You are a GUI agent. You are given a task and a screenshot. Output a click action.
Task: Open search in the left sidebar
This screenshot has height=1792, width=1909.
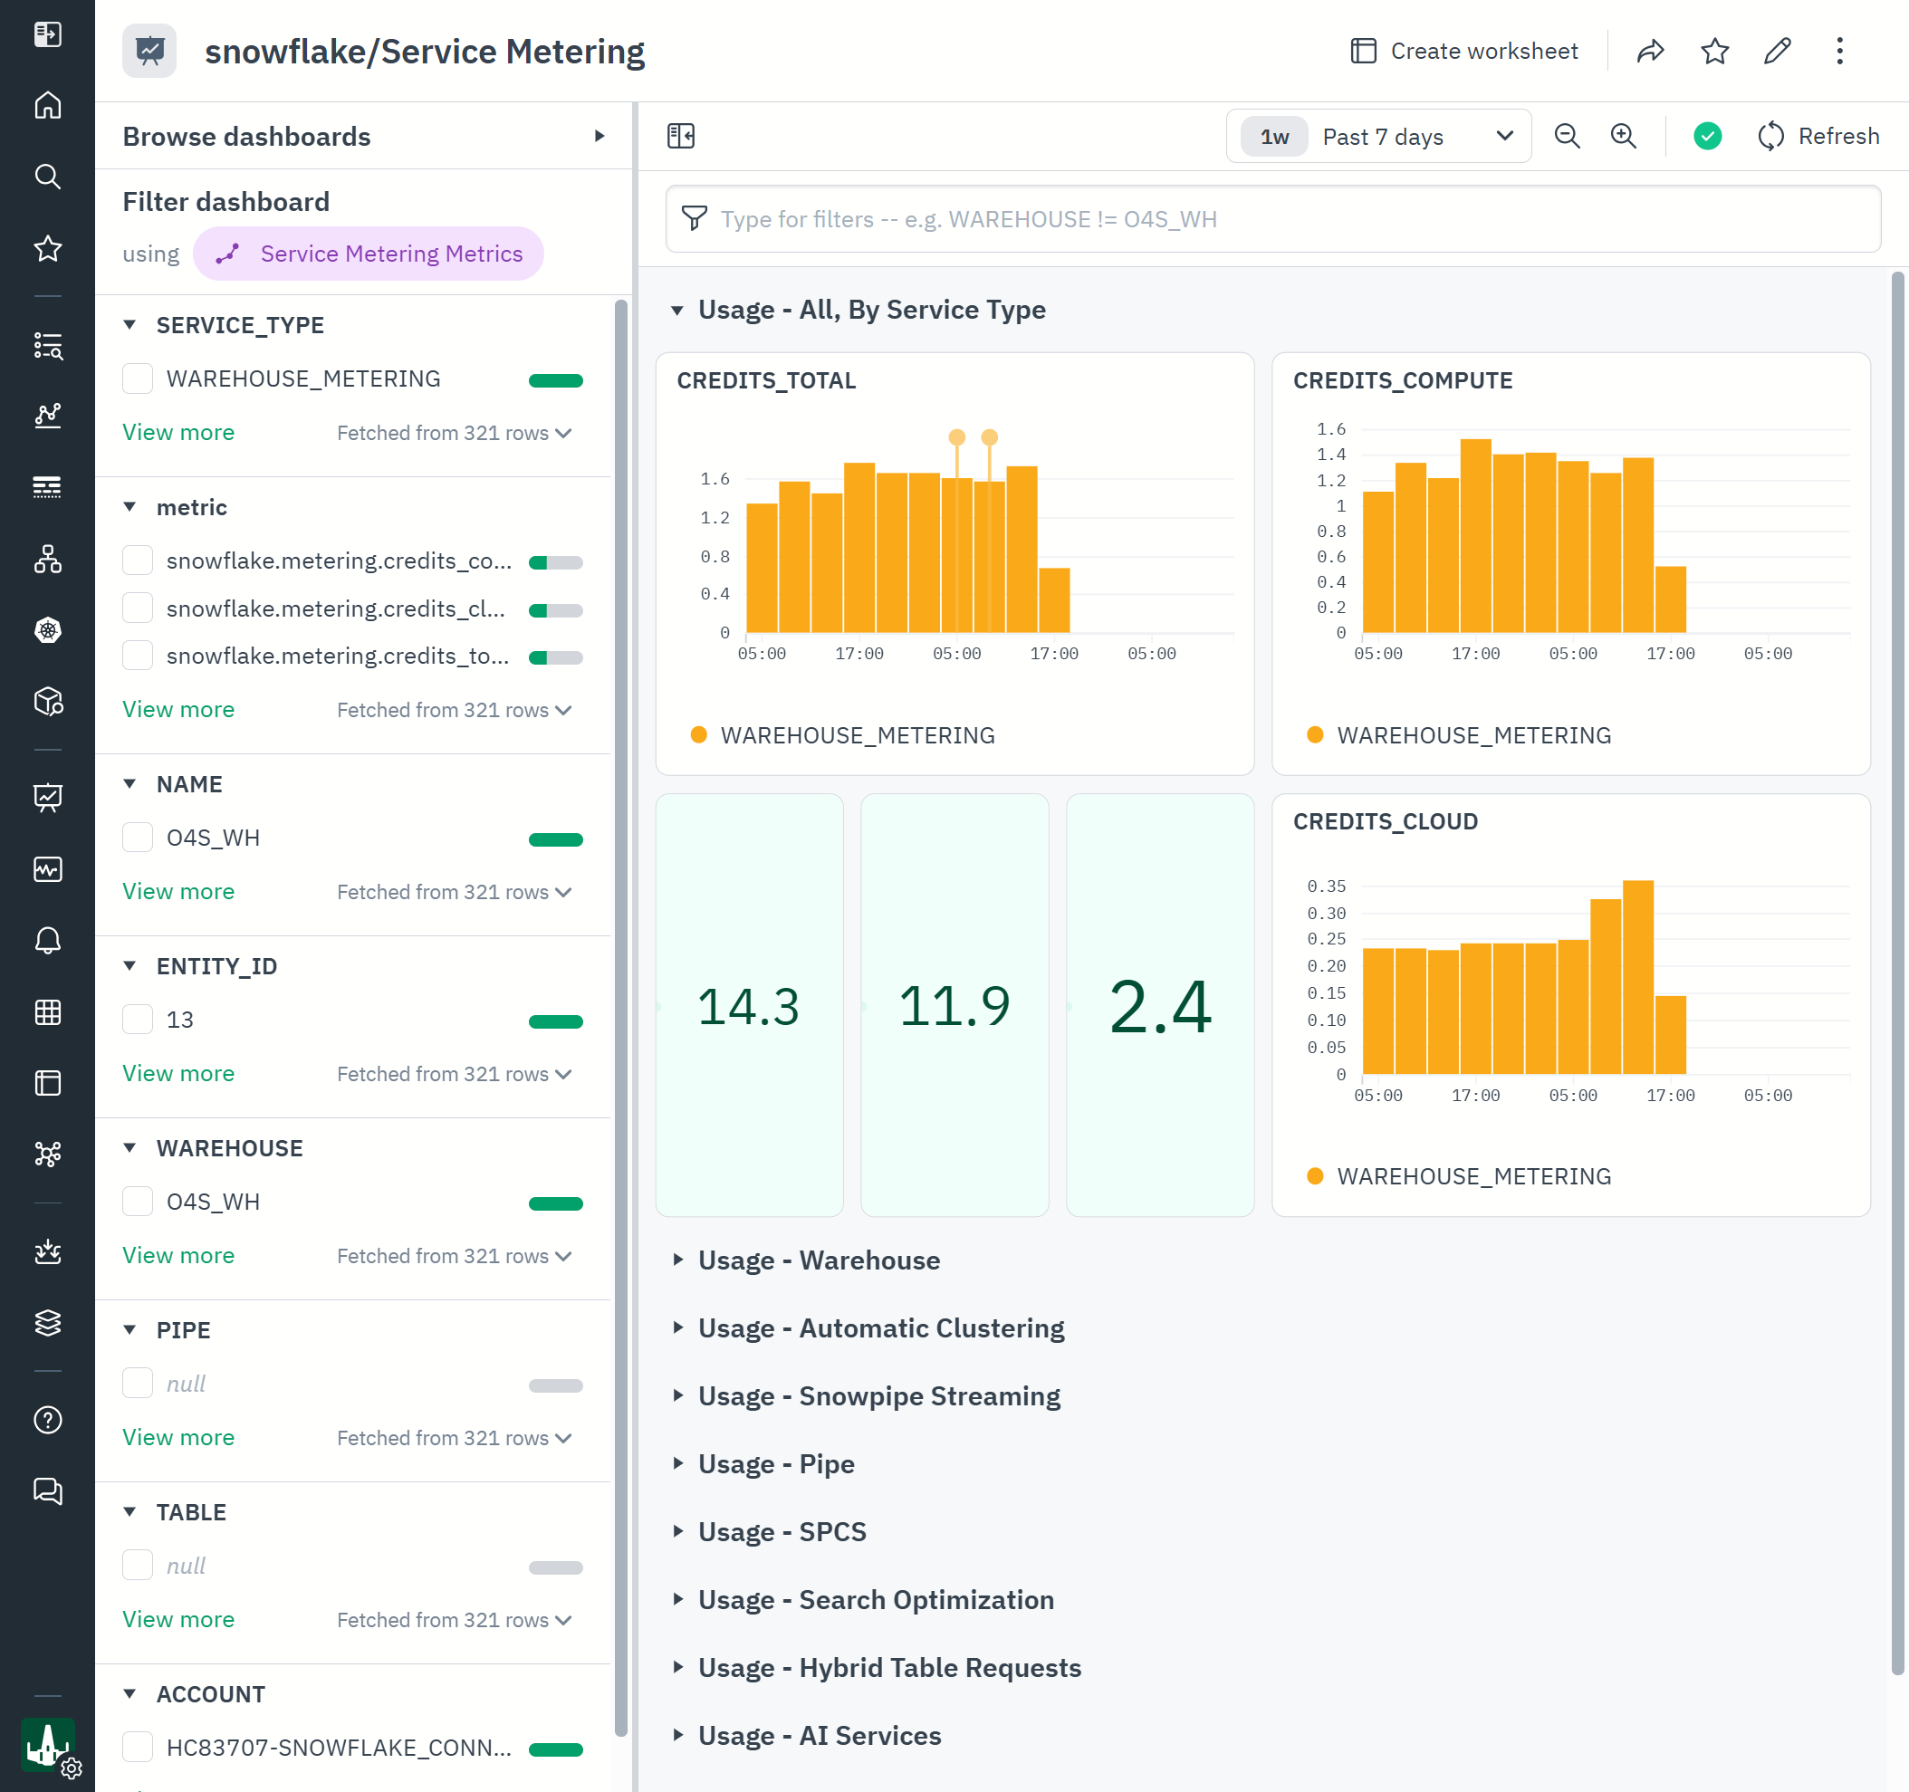point(47,177)
